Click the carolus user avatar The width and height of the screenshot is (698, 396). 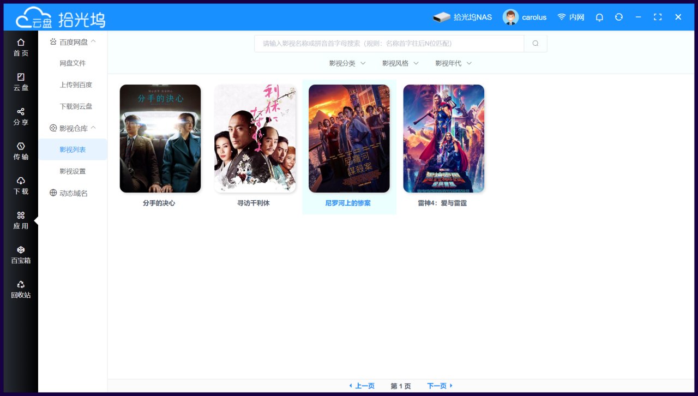click(510, 17)
